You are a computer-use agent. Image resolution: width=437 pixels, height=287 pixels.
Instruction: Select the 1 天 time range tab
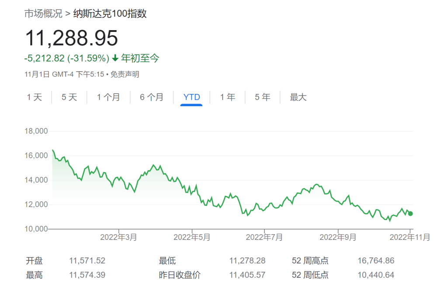click(x=35, y=97)
